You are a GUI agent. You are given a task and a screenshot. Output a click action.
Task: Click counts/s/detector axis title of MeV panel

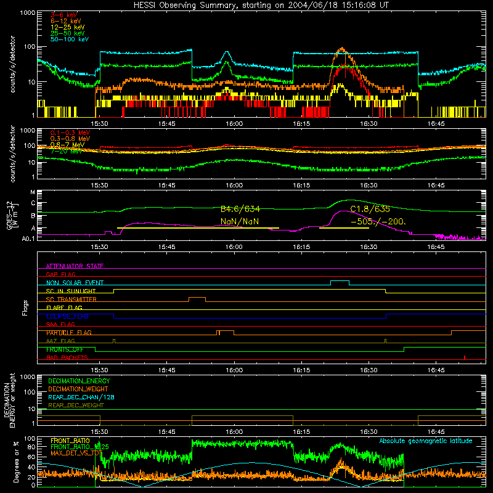[12, 153]
